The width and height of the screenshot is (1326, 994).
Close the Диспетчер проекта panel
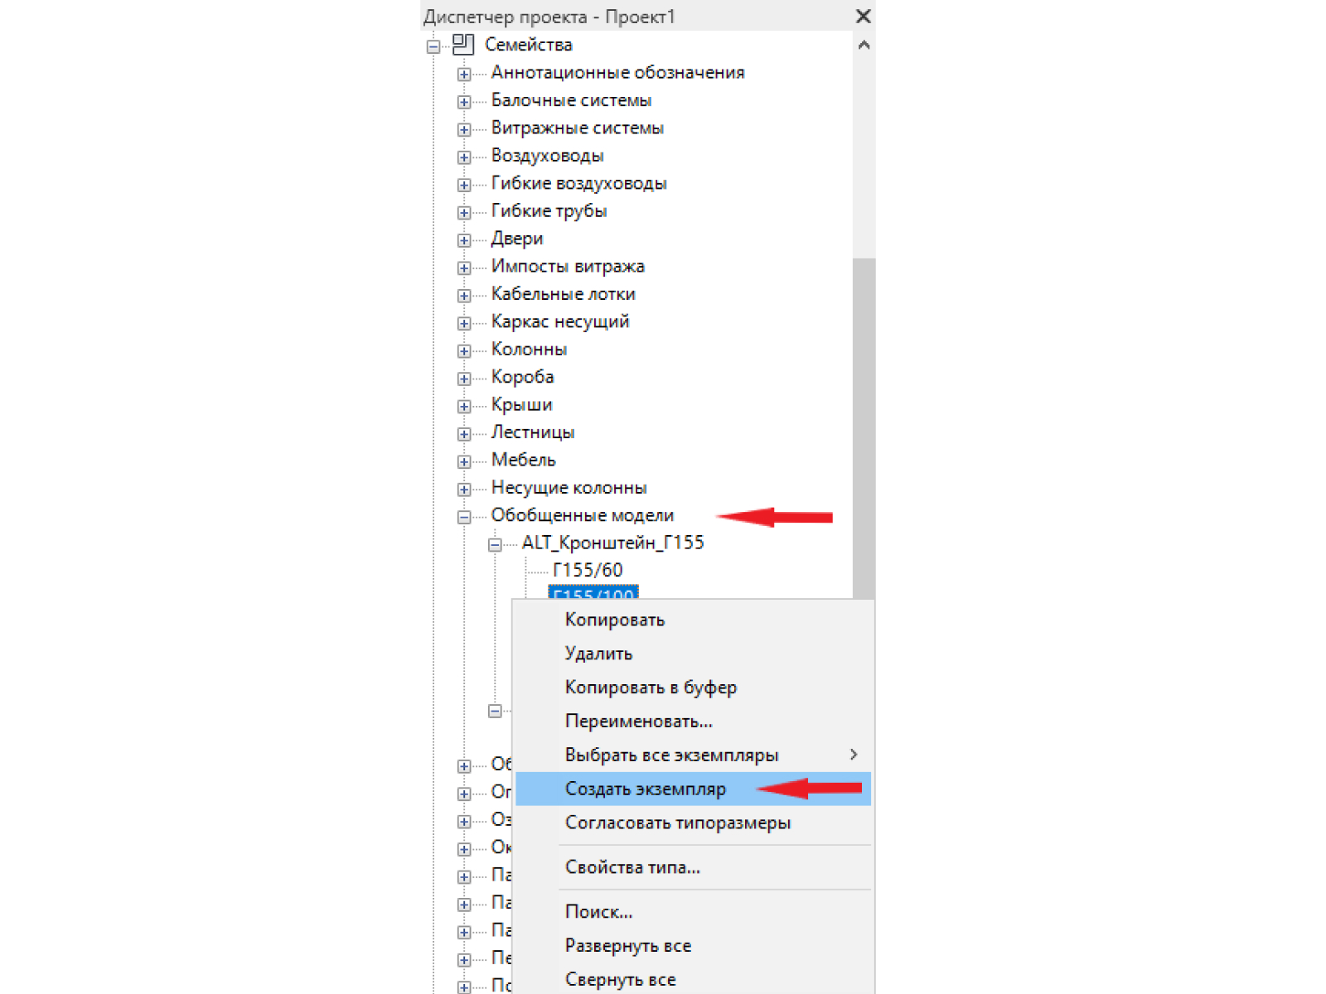(x=863, y=17)
